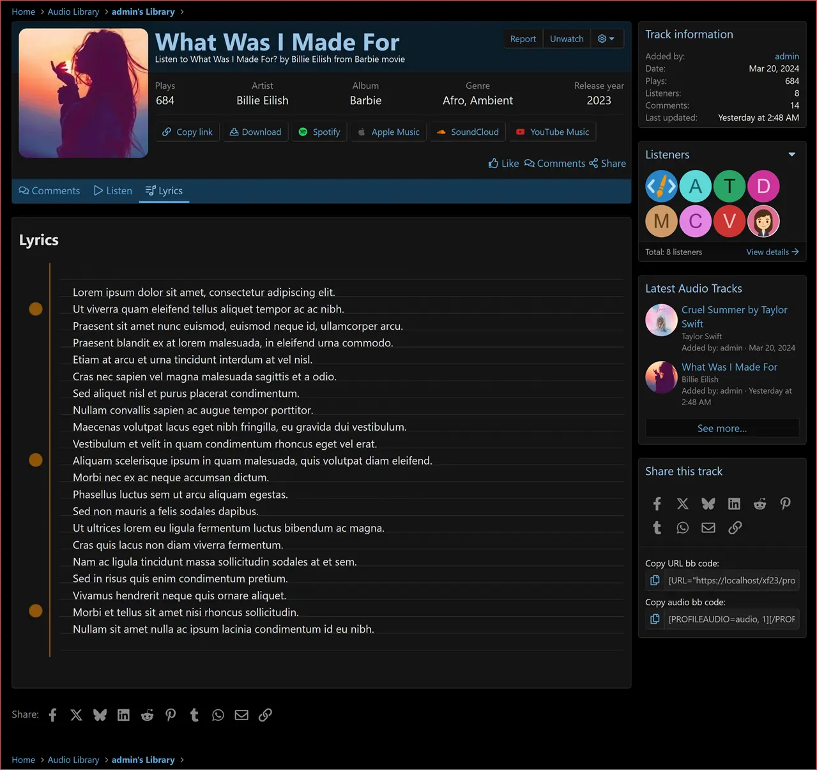Report this track
817x770 pixels.
coord(523,38)
